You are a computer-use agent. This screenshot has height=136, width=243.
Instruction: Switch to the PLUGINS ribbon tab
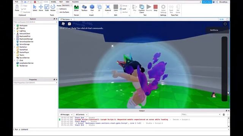pyautogui.click(x=75, y=2)
